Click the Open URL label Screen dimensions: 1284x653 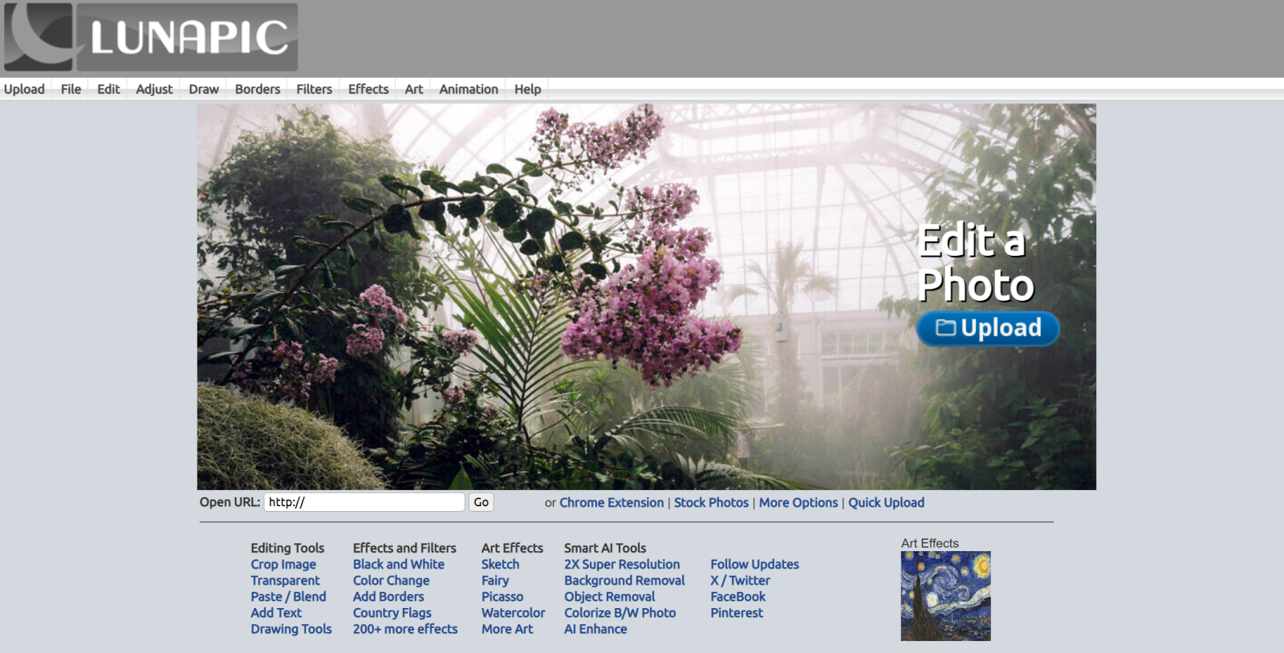click(x=230, y=502)
